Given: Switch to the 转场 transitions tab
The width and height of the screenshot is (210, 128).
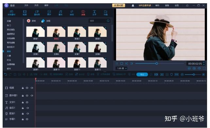Looking at the screenshot, I should [x=72, y=13].
